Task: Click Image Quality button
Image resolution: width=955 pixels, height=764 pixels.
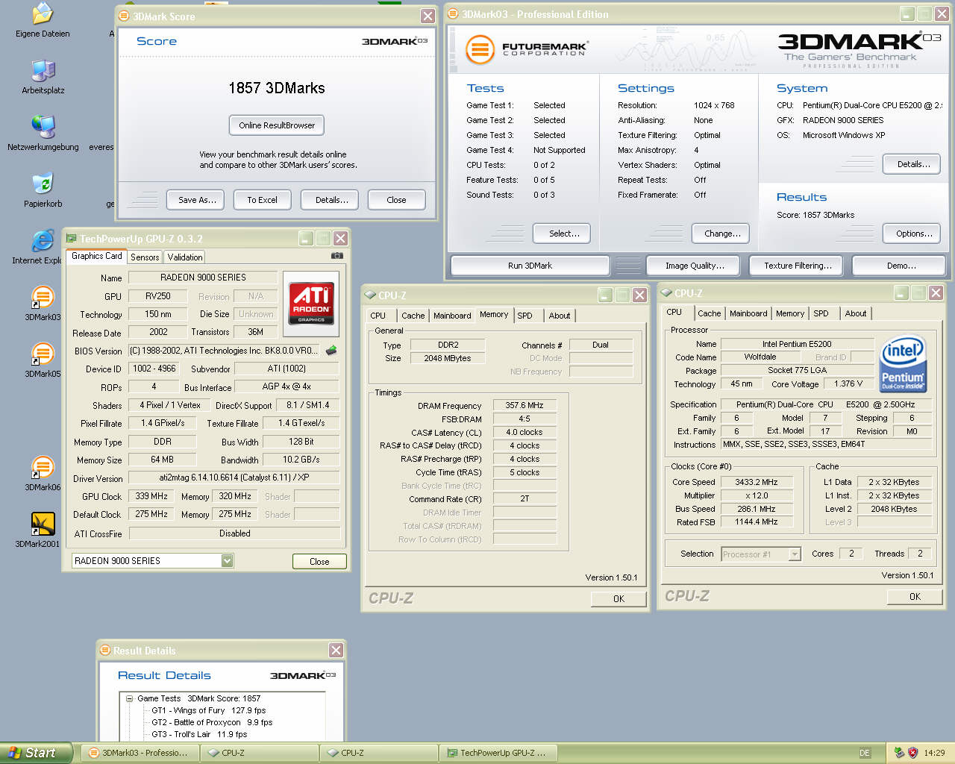Action: 695,266
